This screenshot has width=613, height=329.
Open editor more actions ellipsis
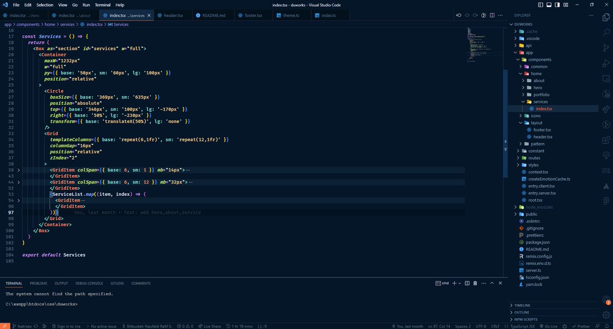tap(501, 15)
